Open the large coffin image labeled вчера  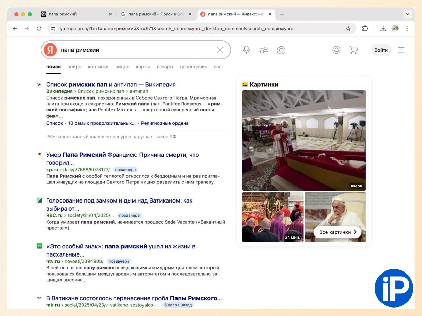point(304,140)
